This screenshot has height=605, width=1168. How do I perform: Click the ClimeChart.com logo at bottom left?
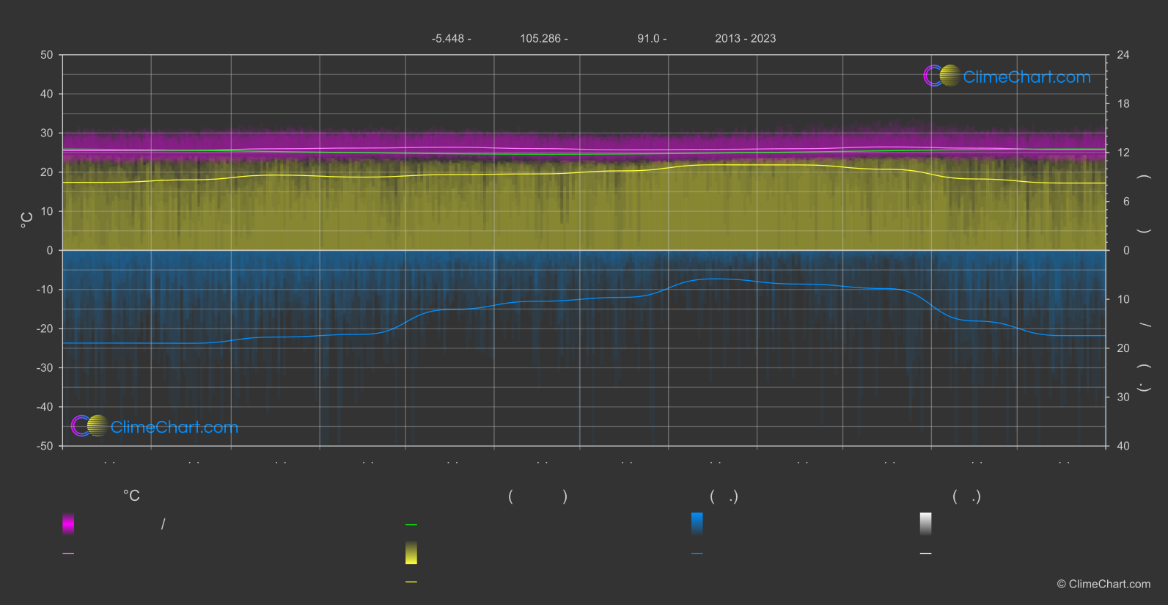(x=155, y=426)
